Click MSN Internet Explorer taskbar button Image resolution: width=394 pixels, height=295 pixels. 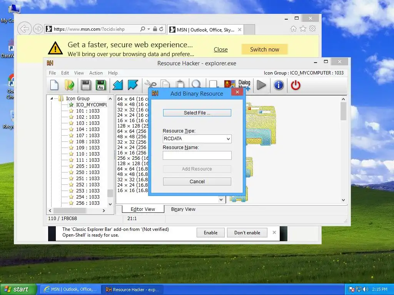click(70, 290)
